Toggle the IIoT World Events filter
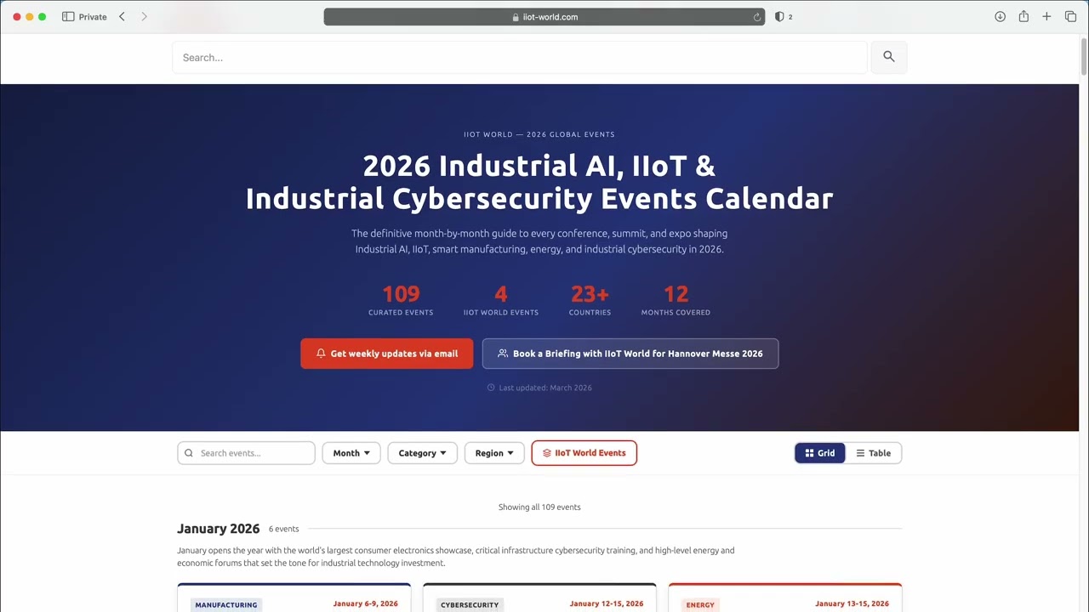Image resolution: width=1089 pixels, height=612 pixels. click(584, 453)
